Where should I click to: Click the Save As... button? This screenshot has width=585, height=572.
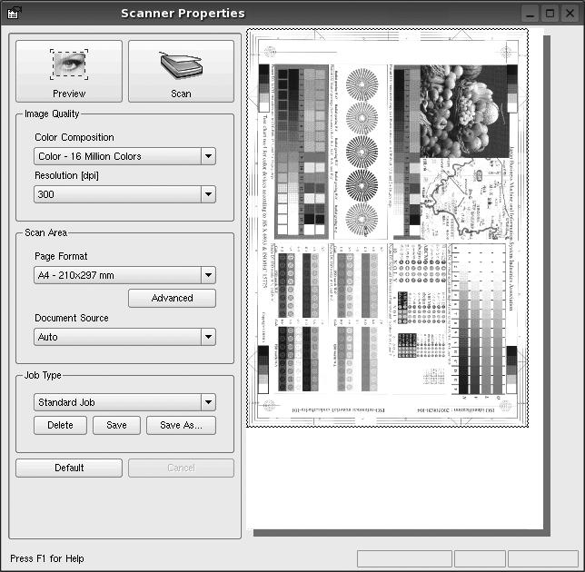[181, 425]
